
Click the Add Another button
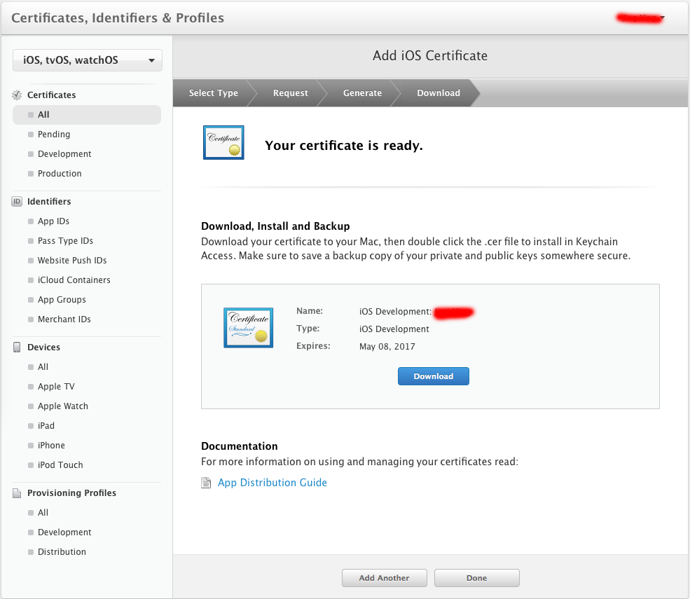click(384, 578)
